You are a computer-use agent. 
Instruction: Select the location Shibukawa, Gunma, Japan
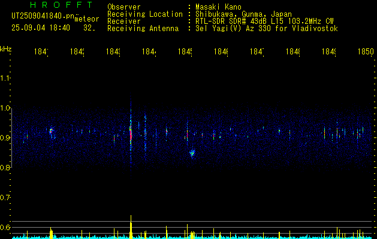point(243,14)
